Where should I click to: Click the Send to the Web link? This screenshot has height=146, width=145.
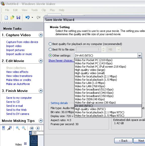[16, 110]
